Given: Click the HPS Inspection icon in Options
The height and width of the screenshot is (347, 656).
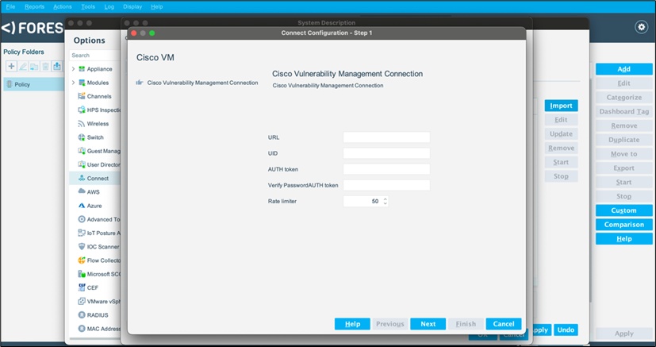Looking at the screenshot, I should pos(82,110).
